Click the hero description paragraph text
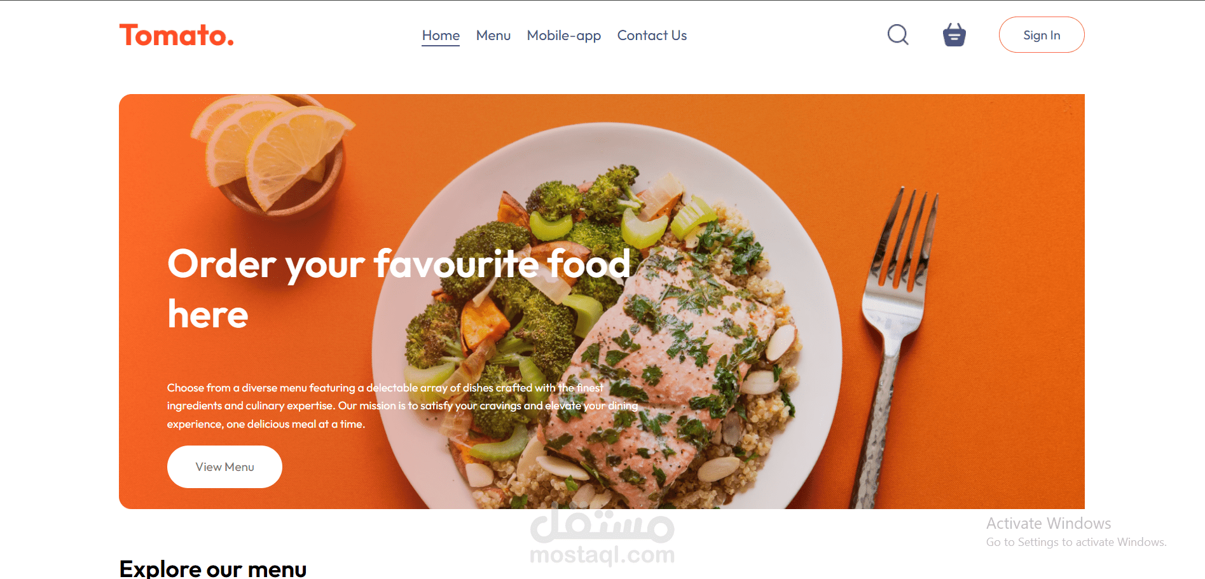Screen dimensions: 1205x579 [403, 405]
